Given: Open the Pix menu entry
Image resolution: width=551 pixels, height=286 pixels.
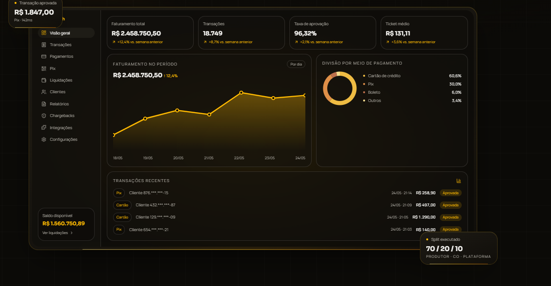Looking at the screenshot, I should tap(66, 68).
